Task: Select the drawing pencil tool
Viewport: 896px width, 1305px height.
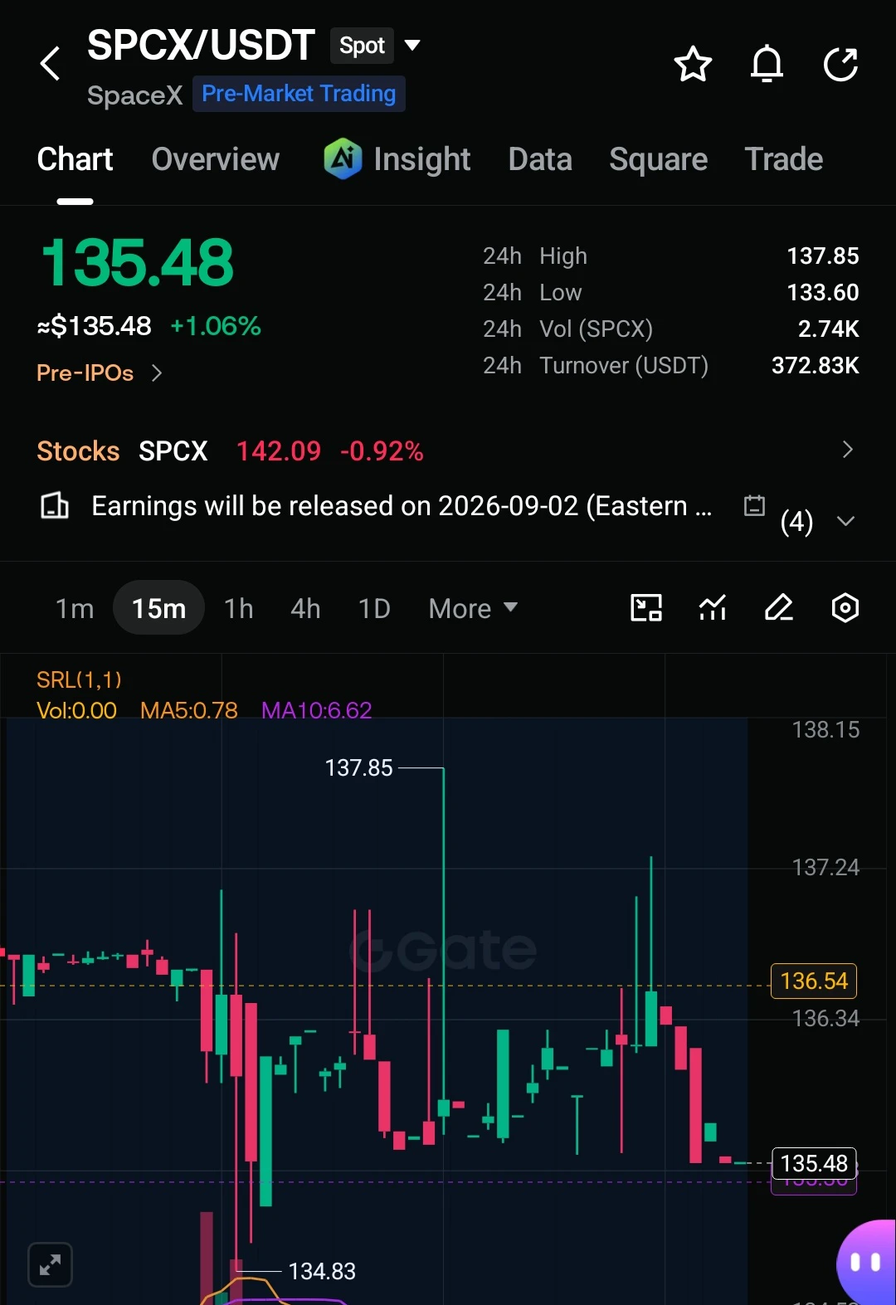Action: 779,608
